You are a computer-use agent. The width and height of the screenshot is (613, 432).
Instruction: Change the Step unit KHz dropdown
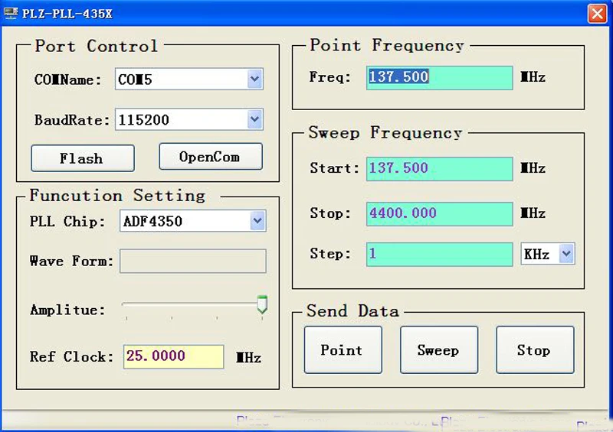(x=566, y=254)
